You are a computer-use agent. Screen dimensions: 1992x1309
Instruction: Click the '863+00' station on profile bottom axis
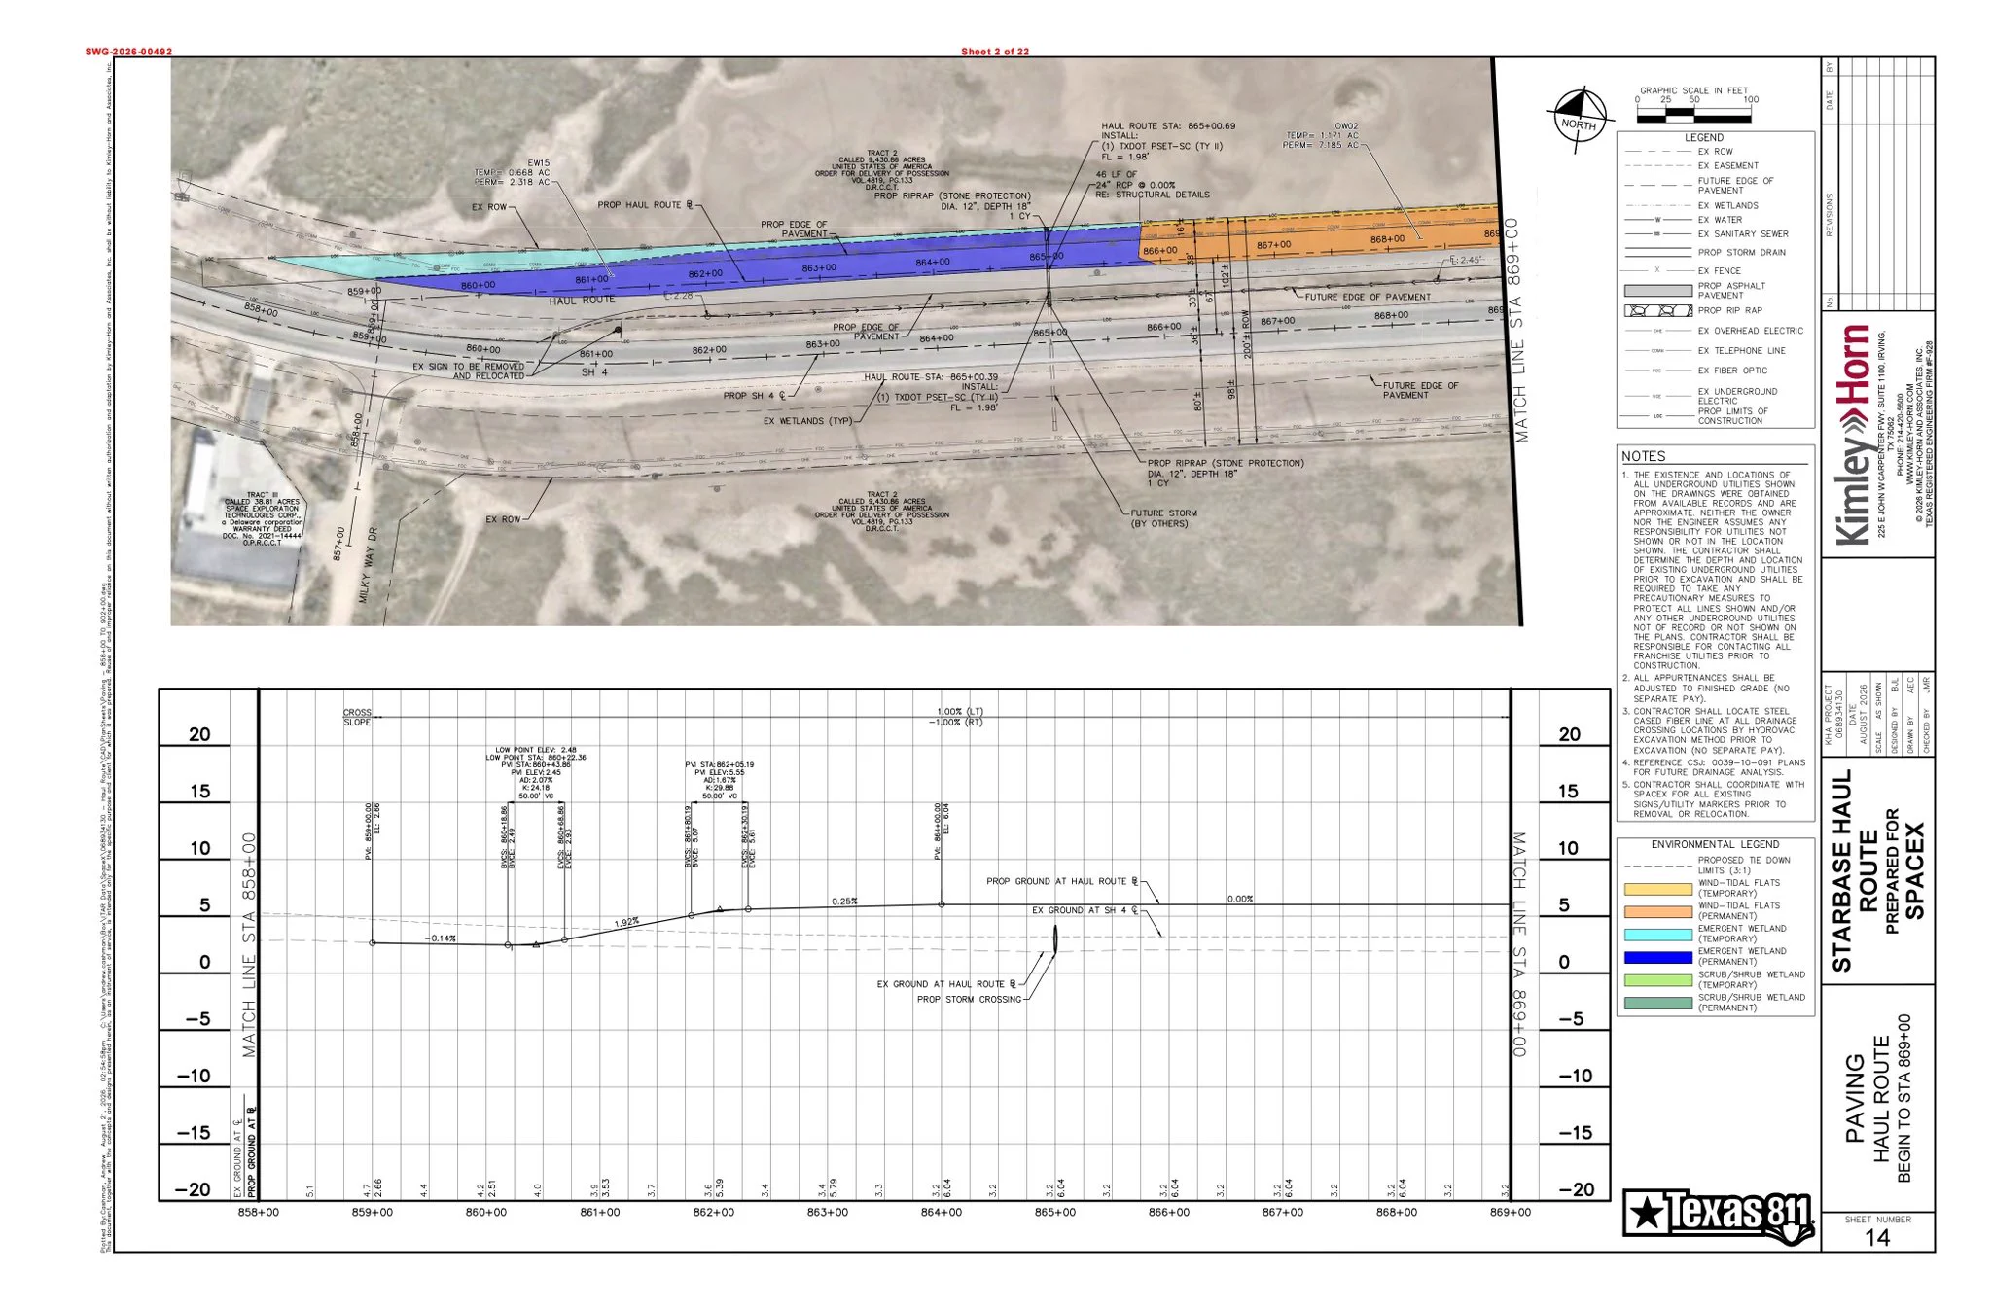(x=828, y=1213)
